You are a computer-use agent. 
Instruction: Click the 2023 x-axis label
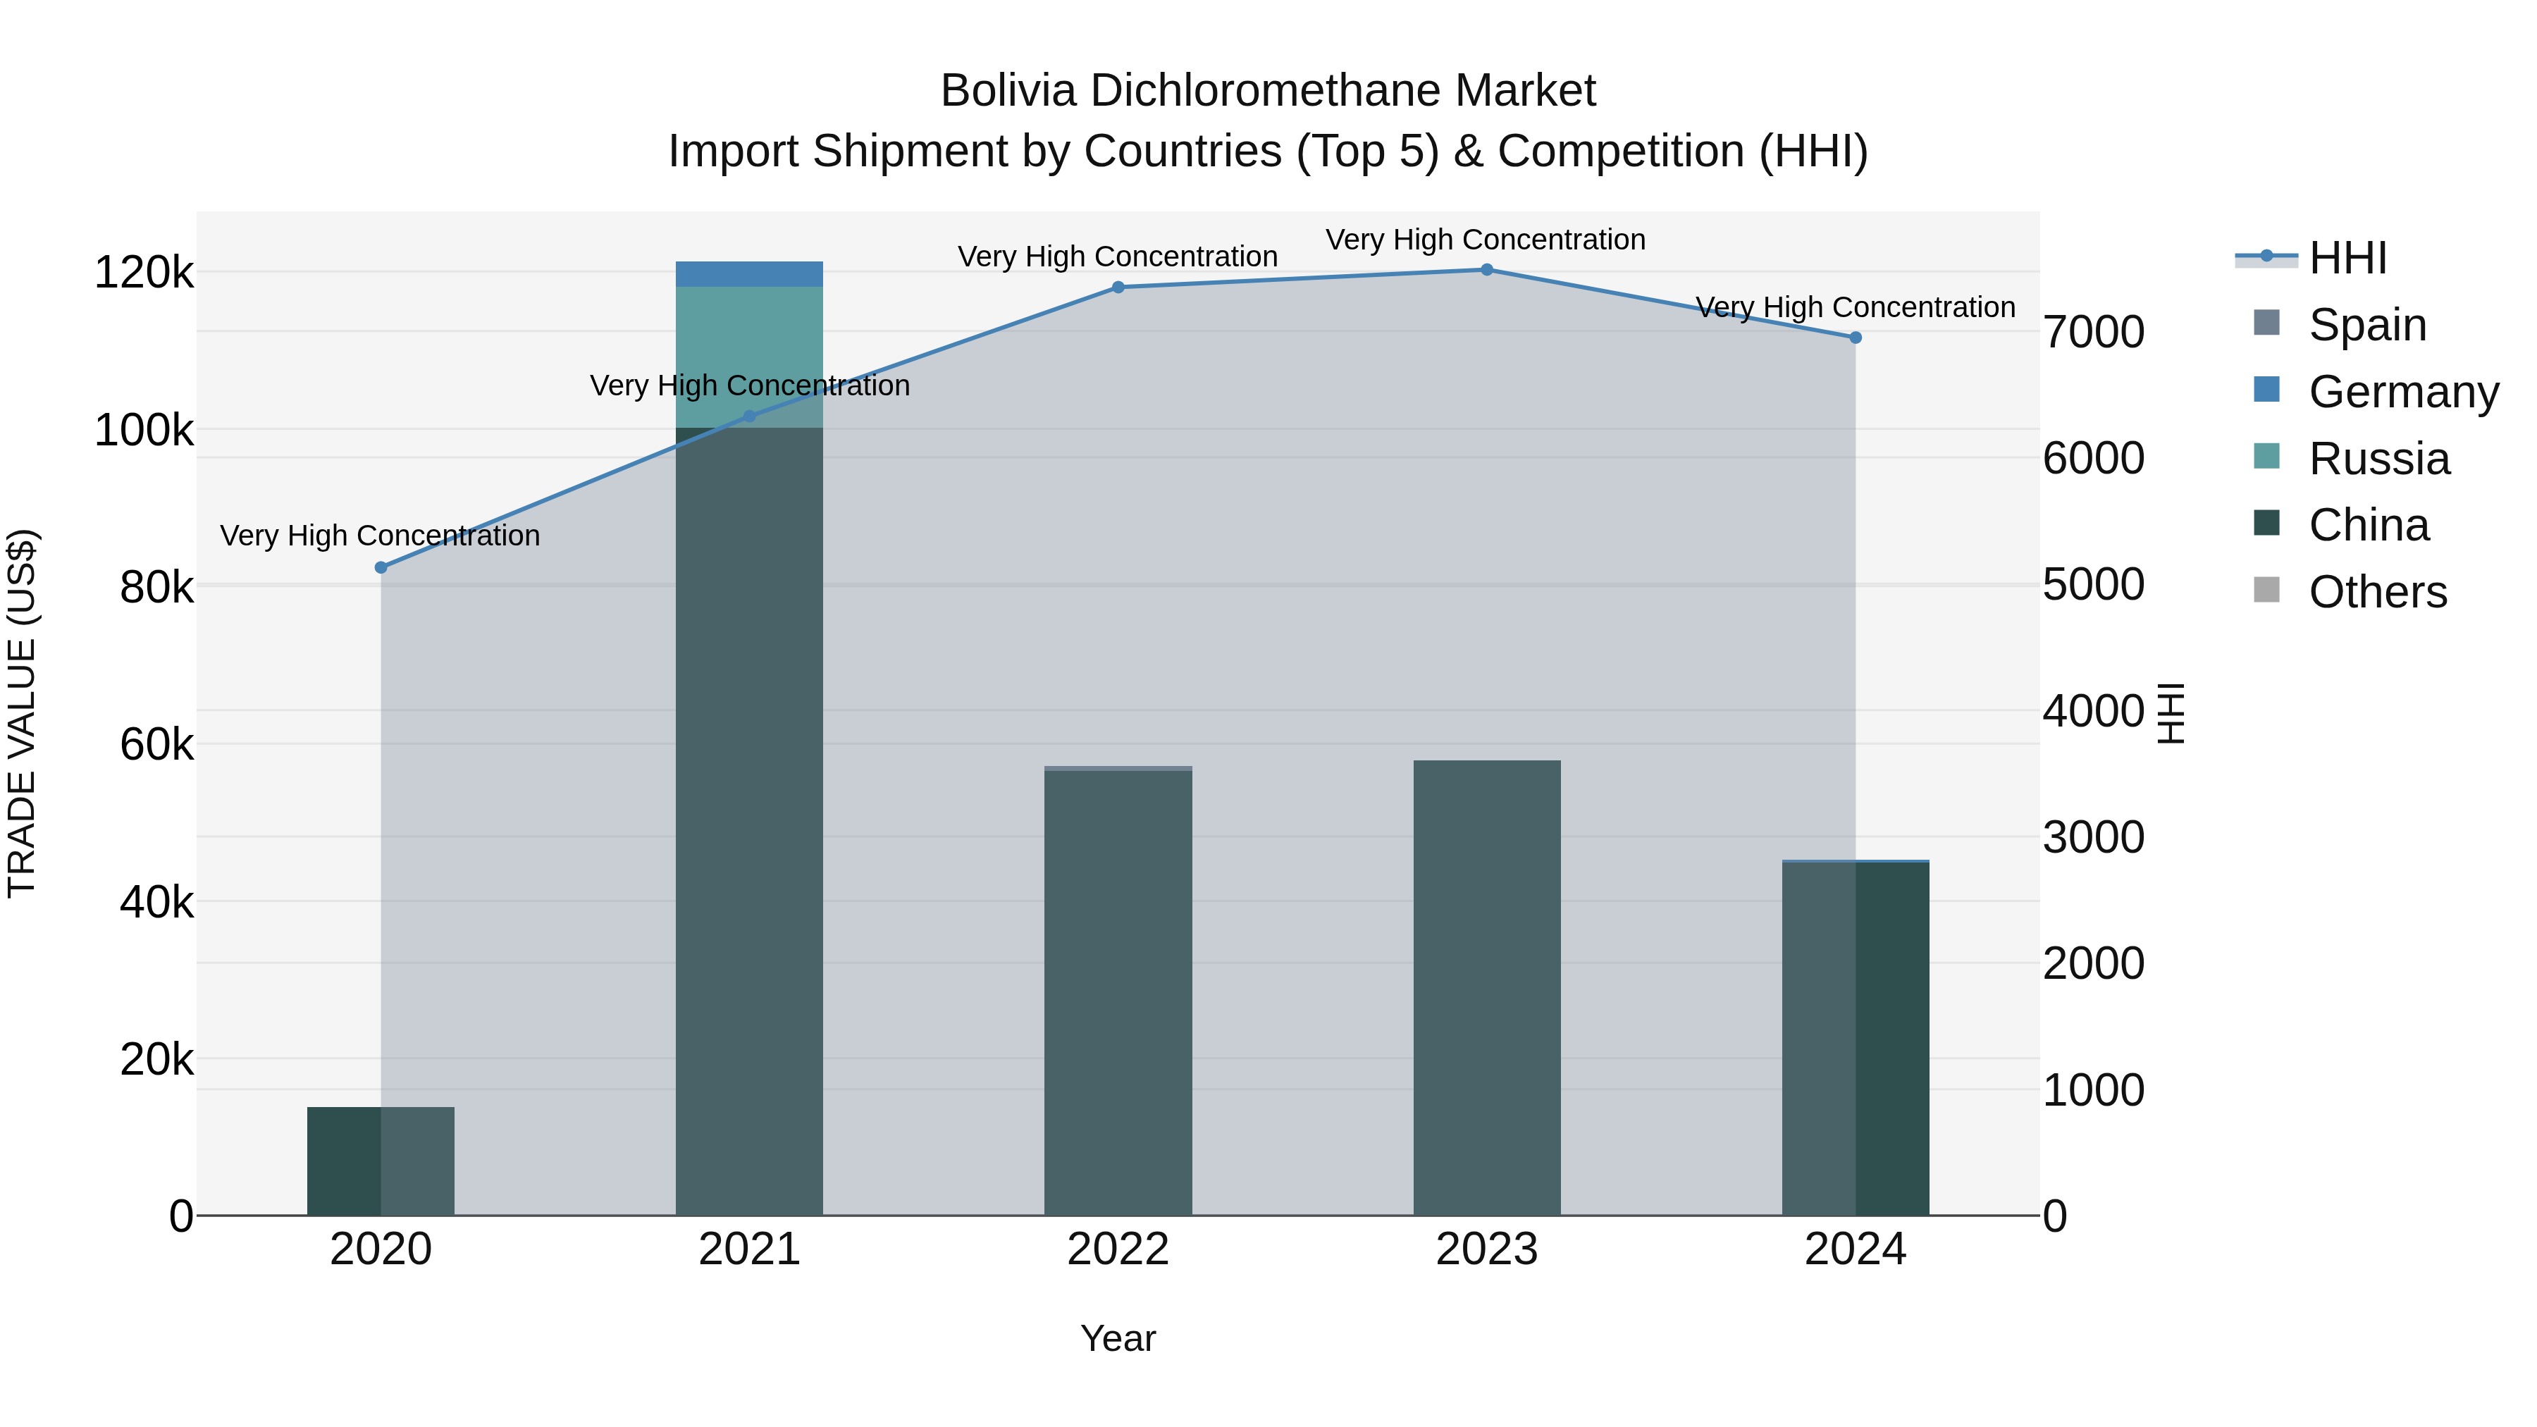[x=1487, y=1249]
